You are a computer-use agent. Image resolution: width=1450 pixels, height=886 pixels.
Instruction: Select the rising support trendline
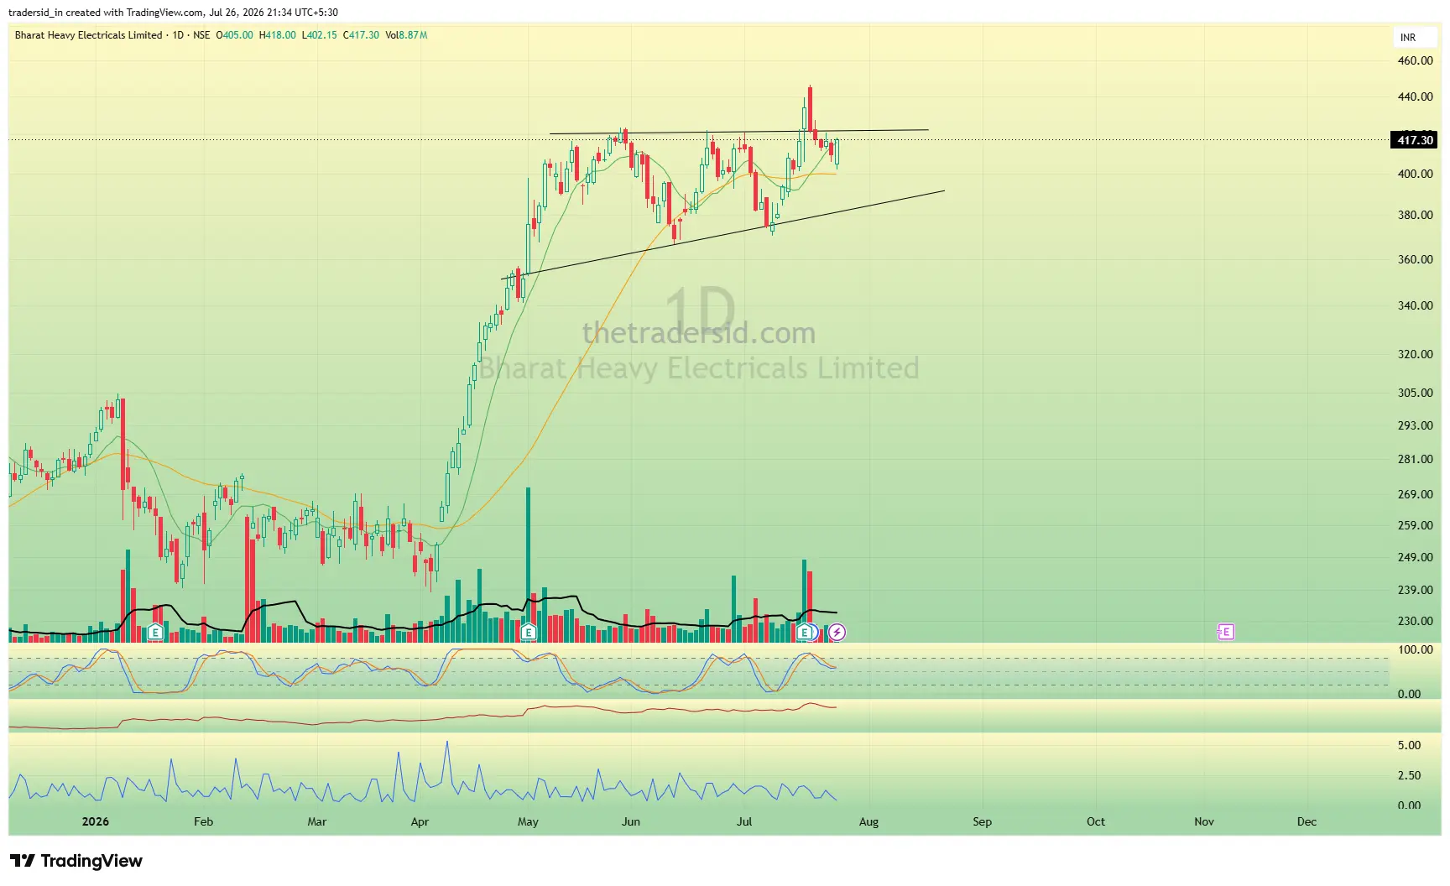pos(722,235)
